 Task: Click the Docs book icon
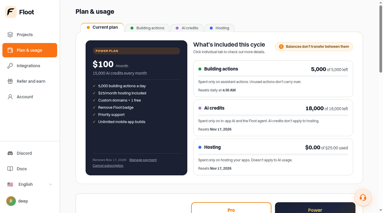[x=10, y=169]
